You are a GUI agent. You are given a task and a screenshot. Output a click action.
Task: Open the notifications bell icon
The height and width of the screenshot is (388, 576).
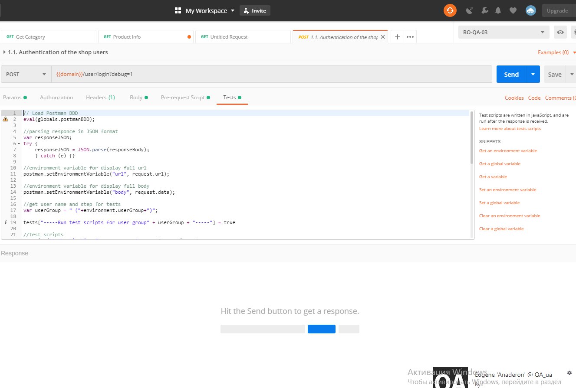pyautogui.click(x=499, y=11)
